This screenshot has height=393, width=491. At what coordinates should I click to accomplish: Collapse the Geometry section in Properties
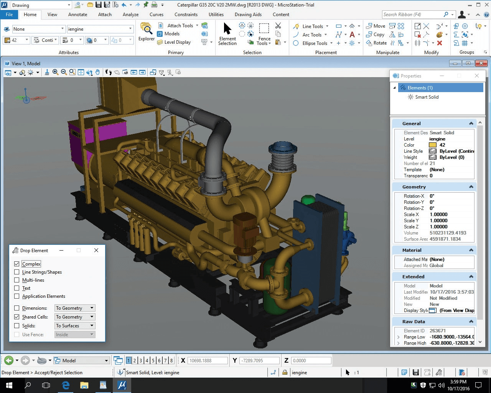click(471, 187)
